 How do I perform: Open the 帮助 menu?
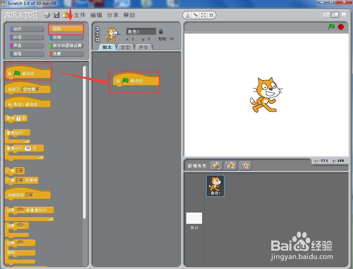pos(129,15)
